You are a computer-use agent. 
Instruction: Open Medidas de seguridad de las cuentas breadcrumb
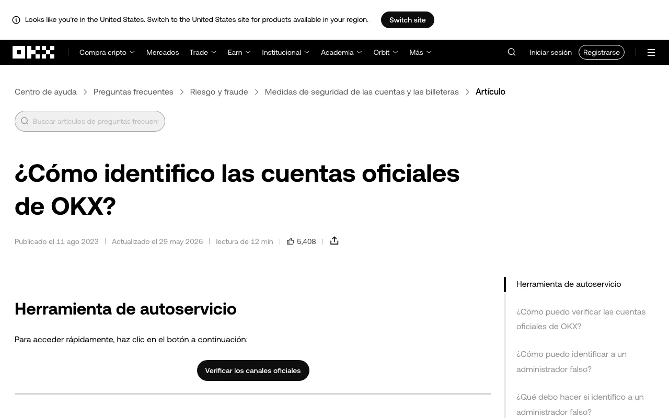point(362,91)
